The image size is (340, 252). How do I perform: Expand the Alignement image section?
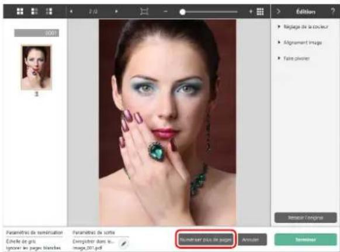pyautogui.click(x=300, y=43)
